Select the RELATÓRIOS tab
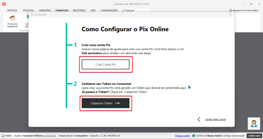Viewport: 263px width, 139px height. [x=79, y=11]
